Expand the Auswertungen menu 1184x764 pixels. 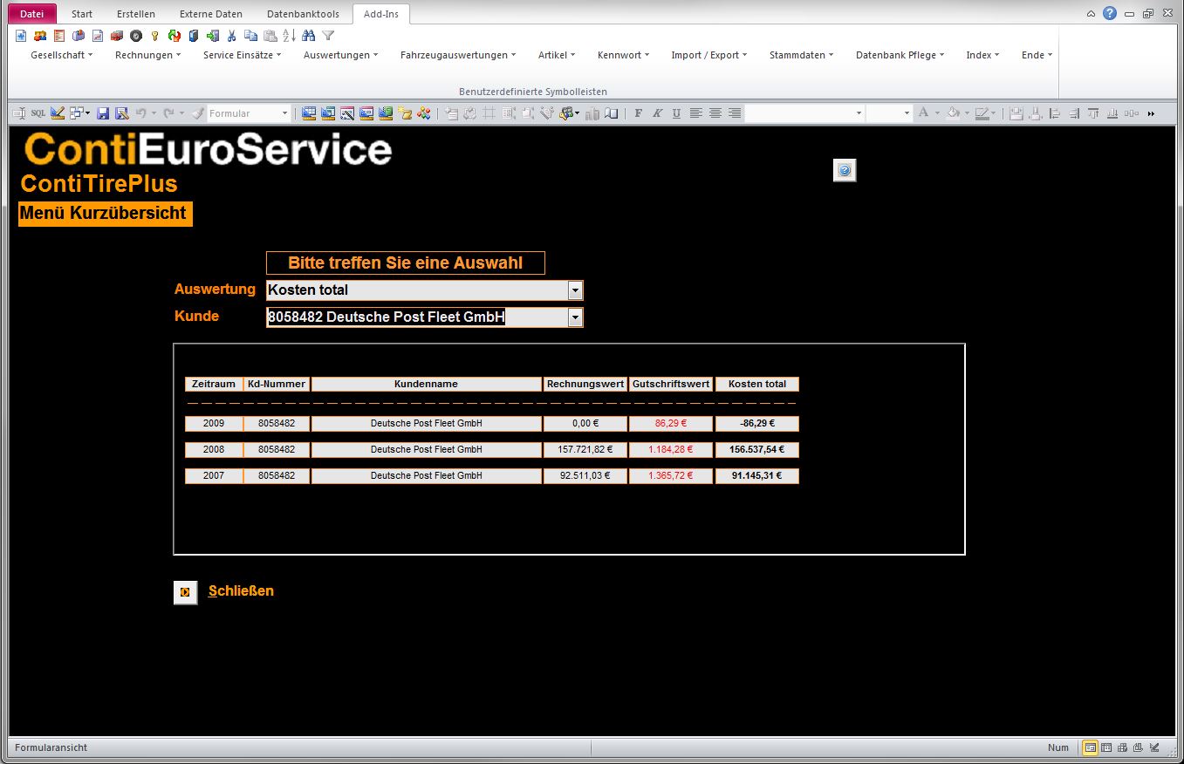341,55
